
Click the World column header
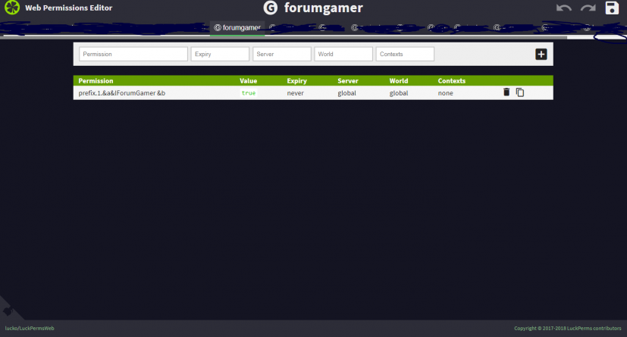(399, 81)
